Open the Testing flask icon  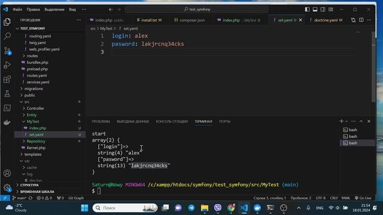point(7,94)
